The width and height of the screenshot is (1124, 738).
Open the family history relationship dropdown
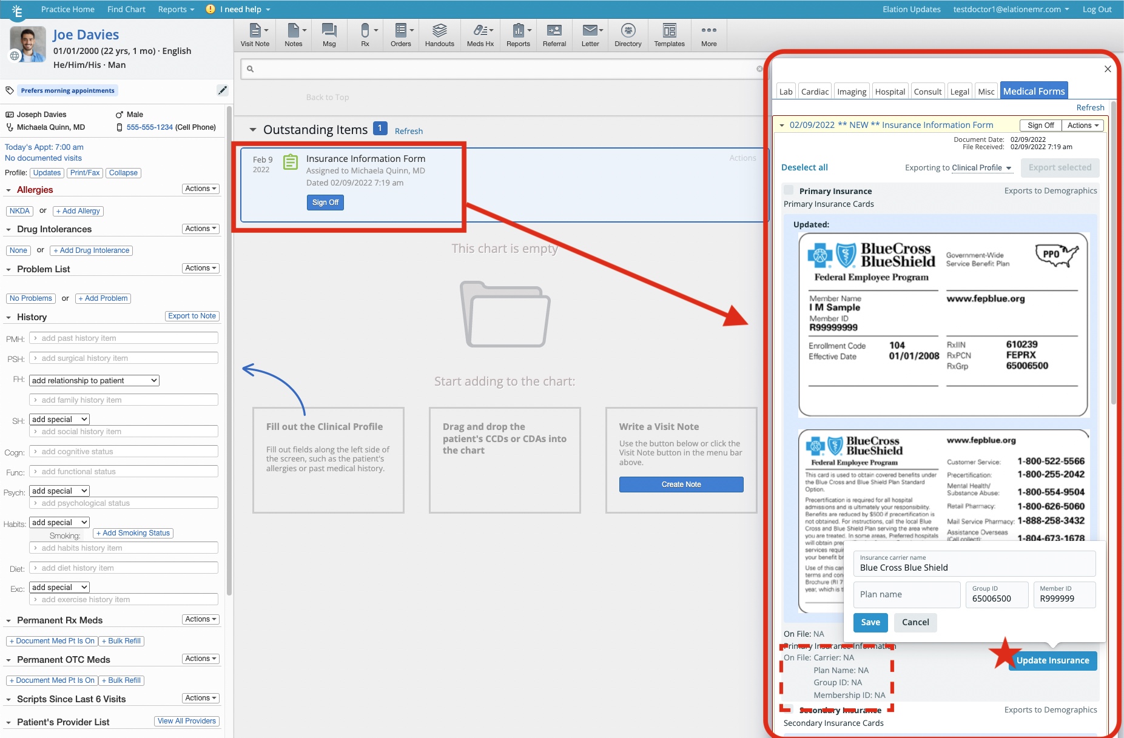pos(94,381)
